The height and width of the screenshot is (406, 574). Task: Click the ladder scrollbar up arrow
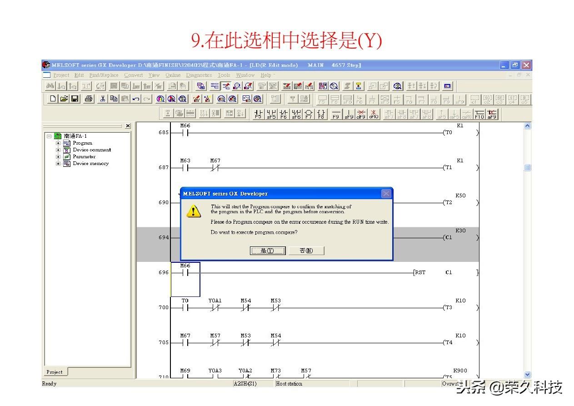527,126
